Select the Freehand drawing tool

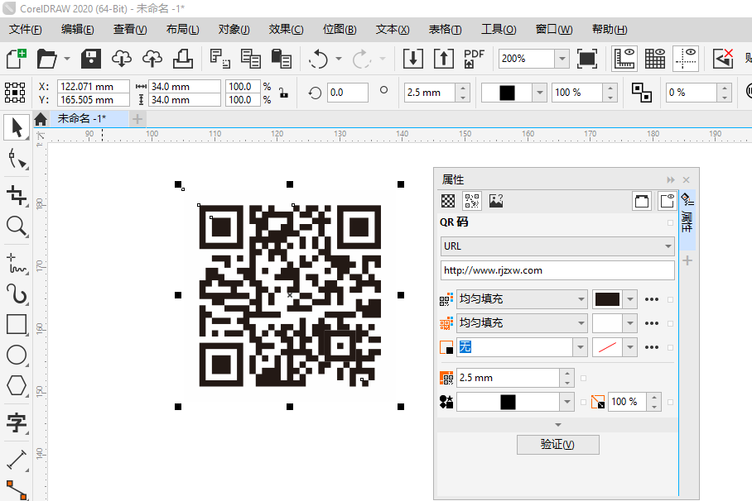(17, 264)
